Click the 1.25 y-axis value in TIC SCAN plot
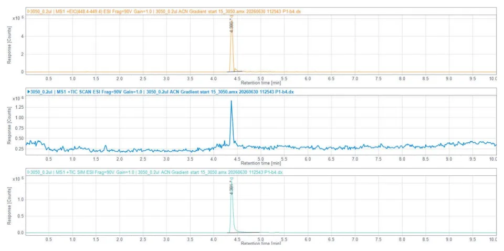 click(19, 107)
